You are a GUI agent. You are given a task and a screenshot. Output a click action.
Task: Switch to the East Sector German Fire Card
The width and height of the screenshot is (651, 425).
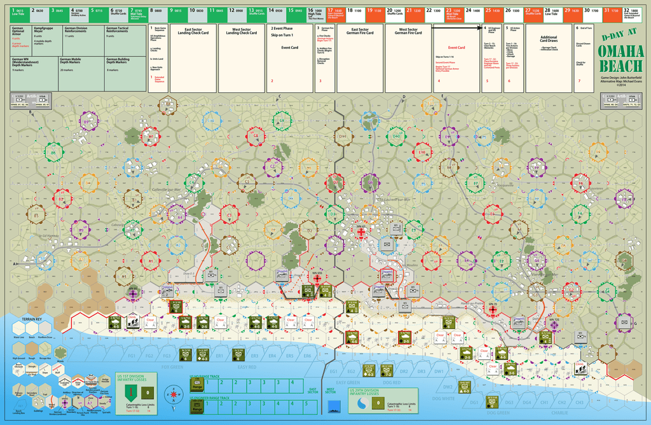pyautogui.click(x=360, y=31)
